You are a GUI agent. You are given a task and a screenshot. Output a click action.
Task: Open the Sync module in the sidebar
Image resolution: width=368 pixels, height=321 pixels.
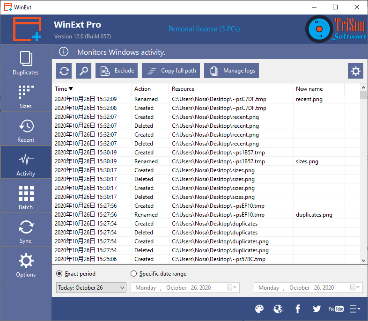[26, 230]
